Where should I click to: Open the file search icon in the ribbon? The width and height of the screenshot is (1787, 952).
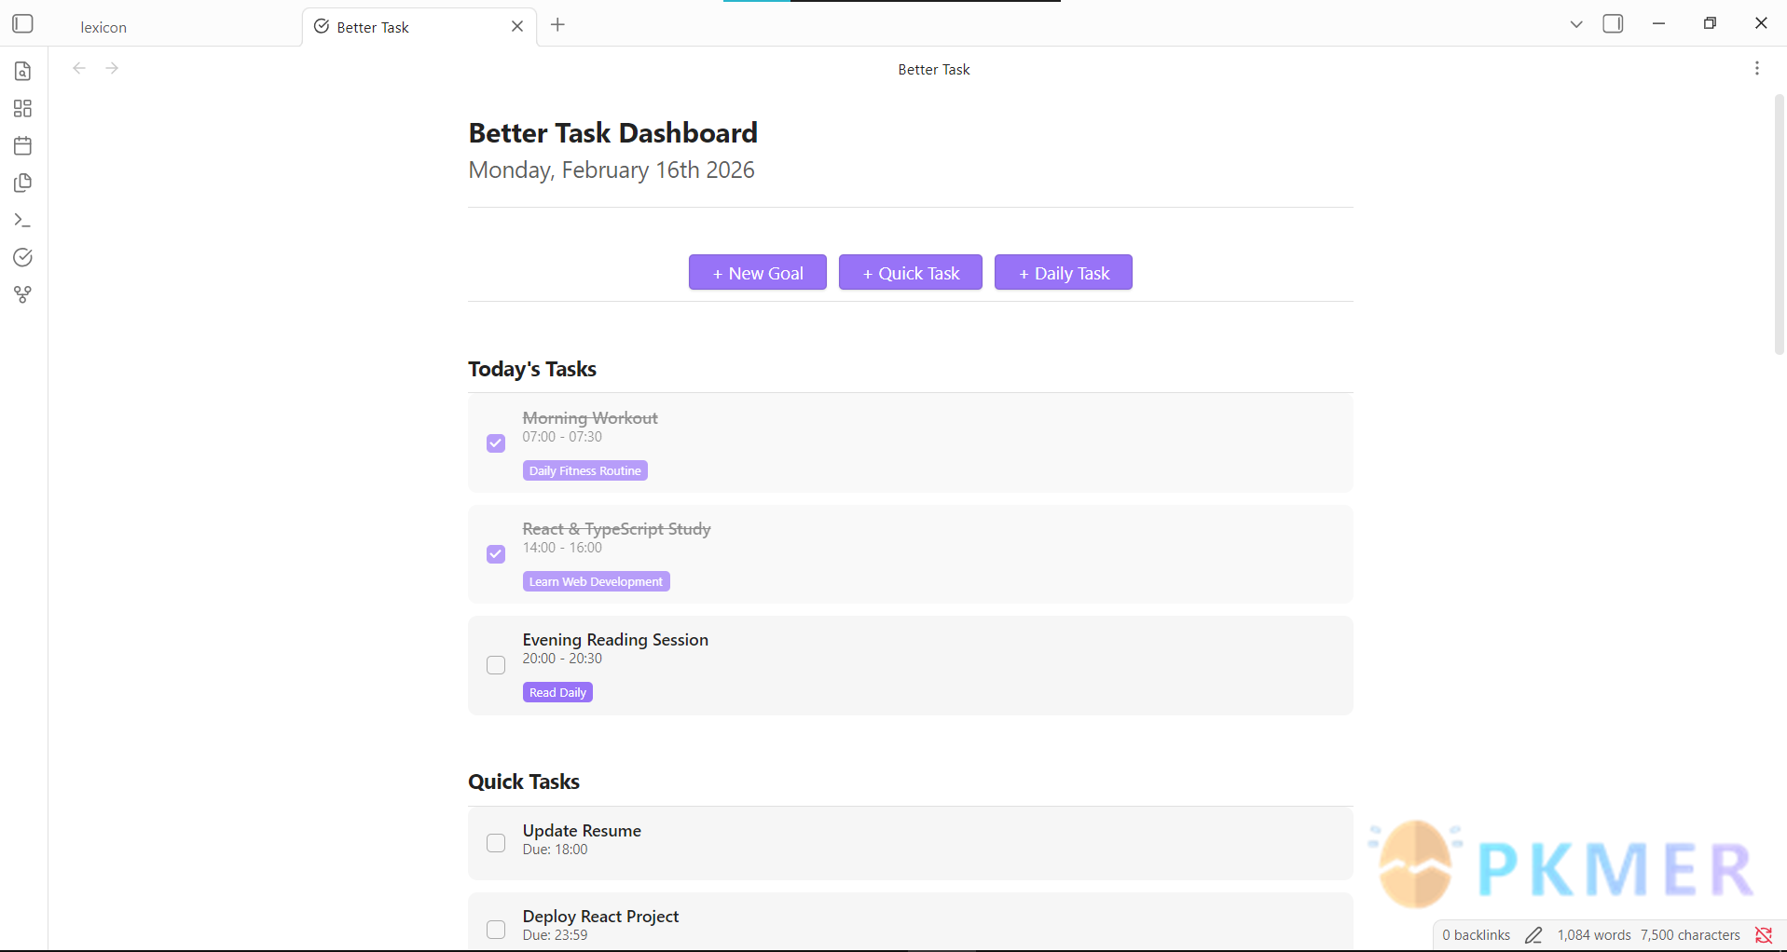(x=23, y=71)
